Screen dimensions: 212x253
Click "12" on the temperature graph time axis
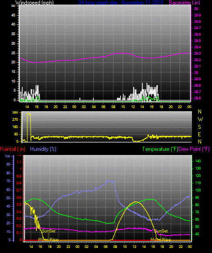pyautogui.click(x=134, y=247)
